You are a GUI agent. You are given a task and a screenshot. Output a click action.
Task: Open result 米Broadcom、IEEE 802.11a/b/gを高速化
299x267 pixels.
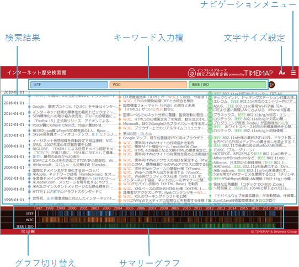[252, 170]
